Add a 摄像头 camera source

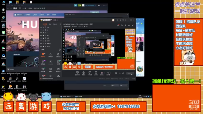click(x=84, y=73)
